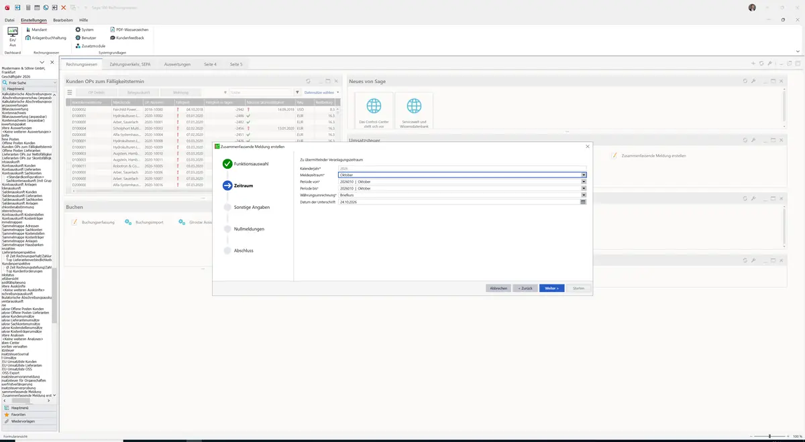Click Abbrechen to cancel the wizard
Screen dimensions: 805x442
pyautogui.click(x=498, y=288)
